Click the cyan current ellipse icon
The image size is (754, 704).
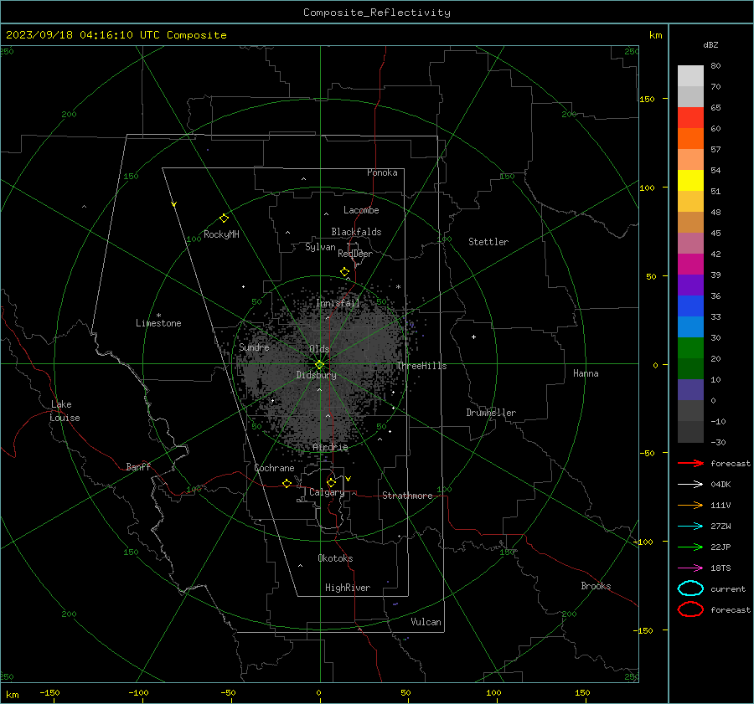click(x=690, y=588)
